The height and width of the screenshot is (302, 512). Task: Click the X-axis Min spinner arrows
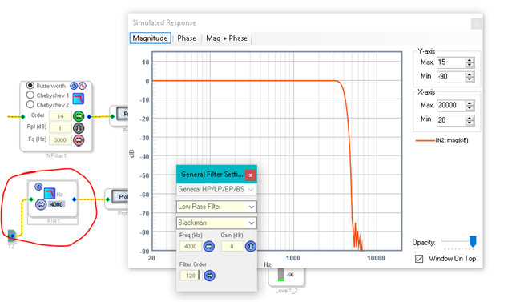click(x=470, y=120)
